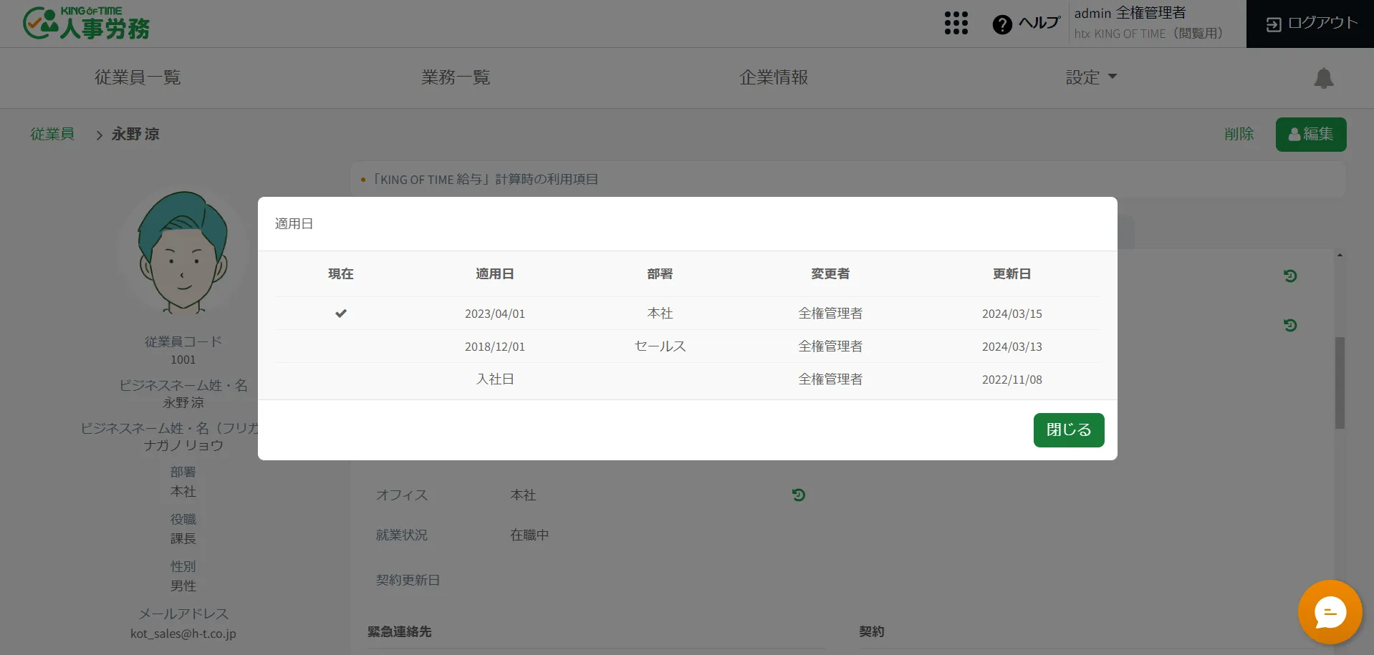This screenshot has height=655, width=1374.
Task: Click the topmost history icon right of dialog
Action: 1290,276
